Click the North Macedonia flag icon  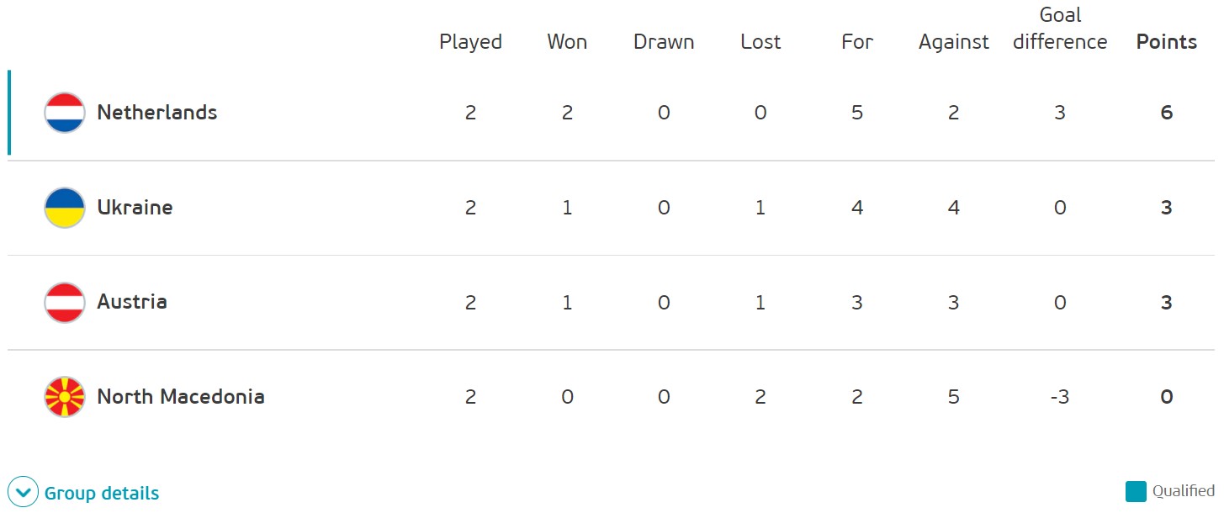click(65, 397)
